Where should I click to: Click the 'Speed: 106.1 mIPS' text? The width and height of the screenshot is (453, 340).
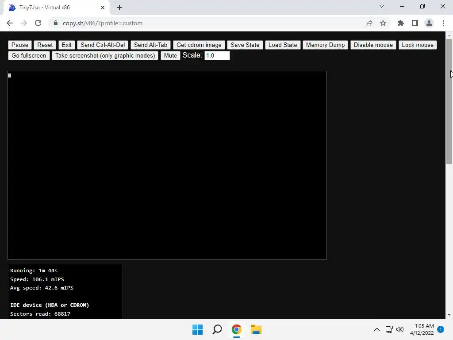37,279
